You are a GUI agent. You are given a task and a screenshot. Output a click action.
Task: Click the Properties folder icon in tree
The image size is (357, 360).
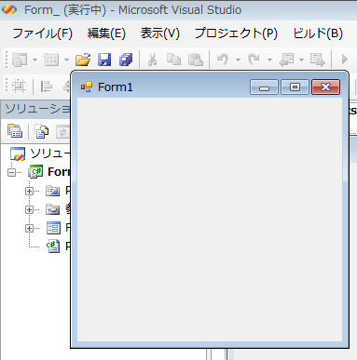[53, 191]
